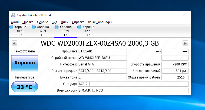205x110 pixels.
Task: Click the Режим передачи label
Action: pos(64,71)
